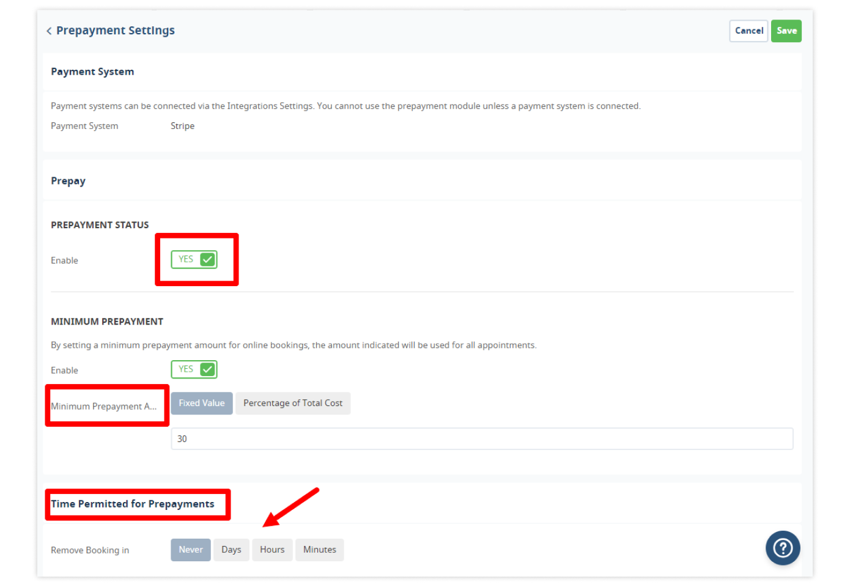Open the help question mark button
850x587 pixels.
[783, 548]
